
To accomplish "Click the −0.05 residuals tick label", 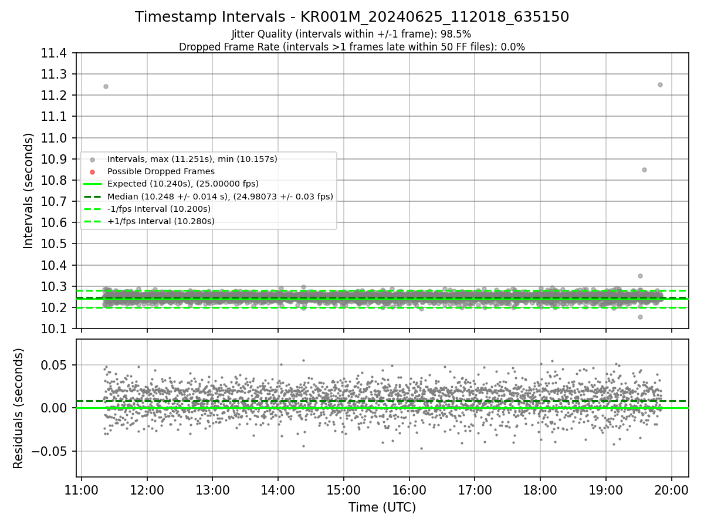I will pos(49,451).
